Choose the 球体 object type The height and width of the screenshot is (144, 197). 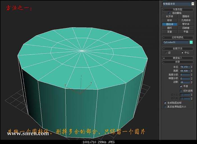click(x=169, y=20)
